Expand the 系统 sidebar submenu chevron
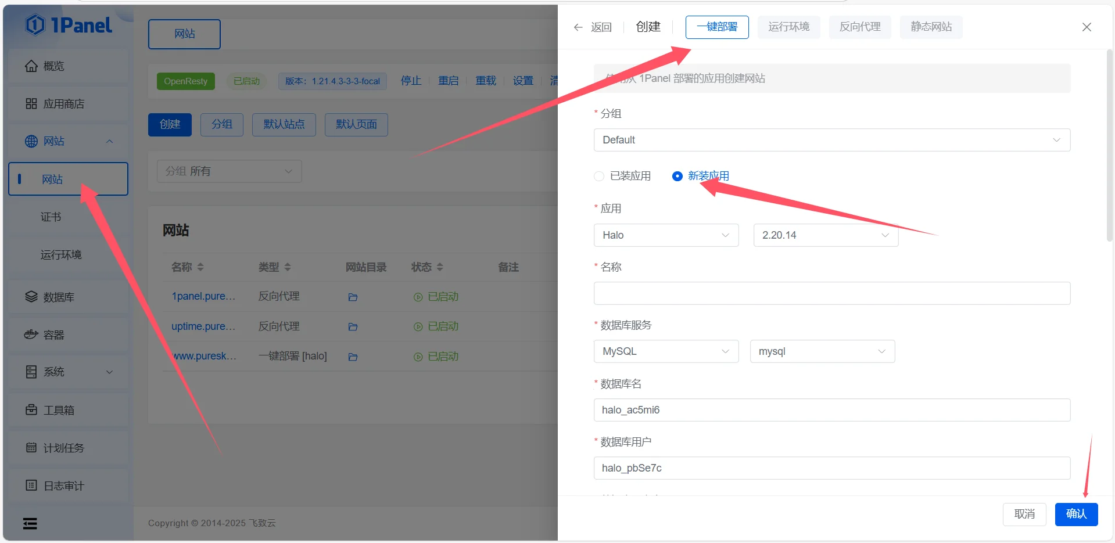This screenshot has width=1115, height=543. coord(109,372)
